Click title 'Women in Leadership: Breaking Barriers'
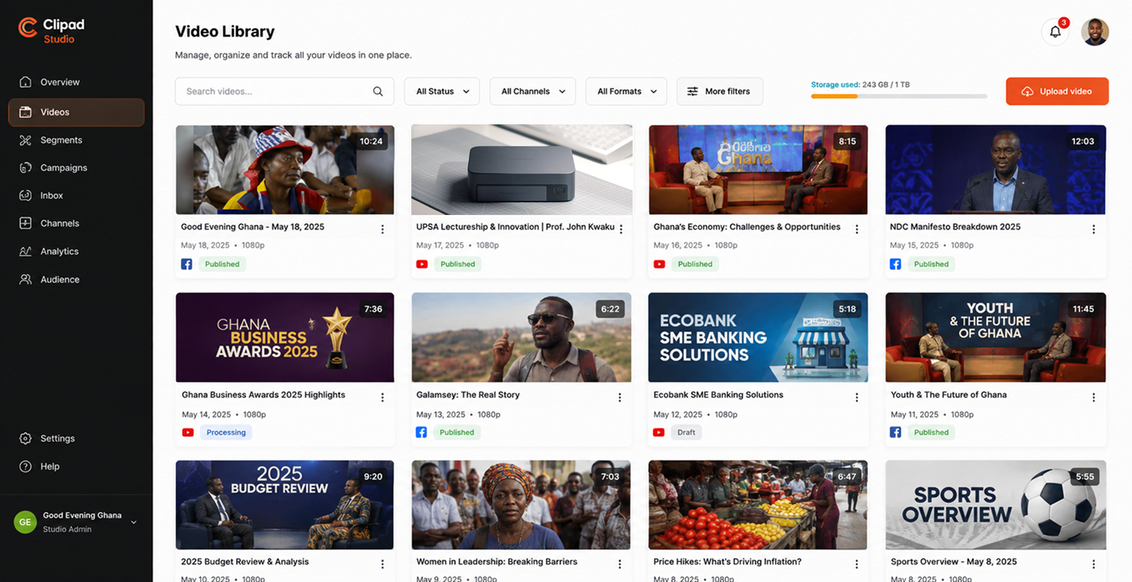Screen dimensions: 1132x582 click(497, 562)
